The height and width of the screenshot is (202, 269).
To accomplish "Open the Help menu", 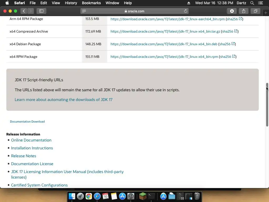I will [128, 3].
